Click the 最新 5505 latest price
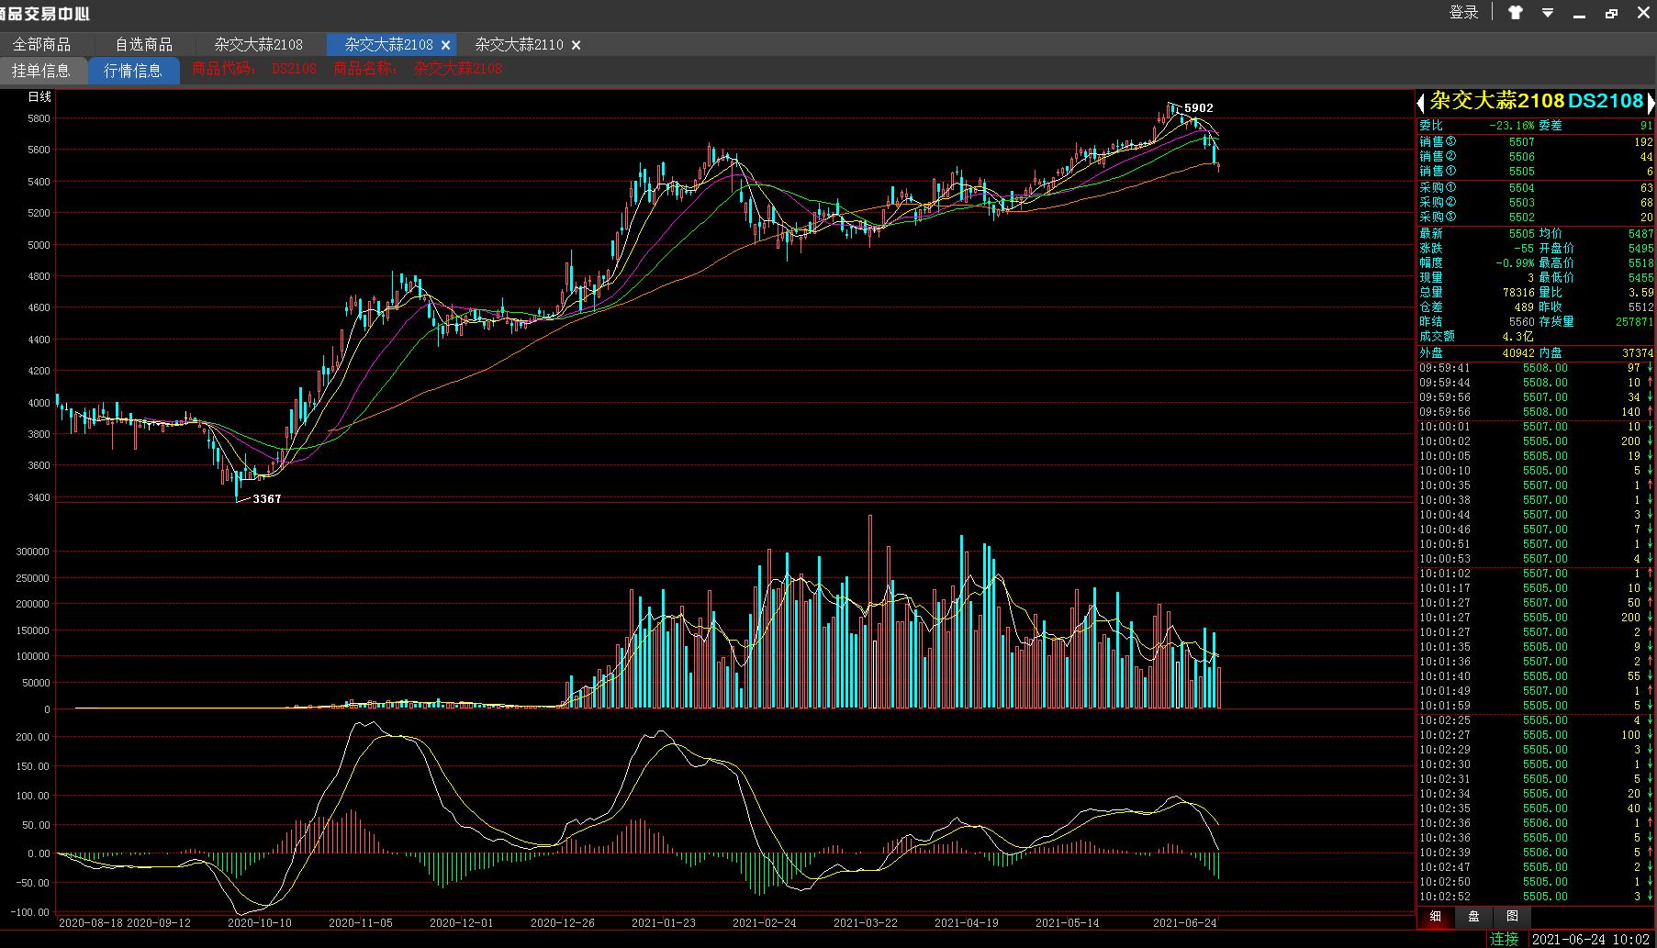 tap(1521, 234)
